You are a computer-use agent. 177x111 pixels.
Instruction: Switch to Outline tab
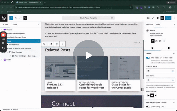coord(15,25)
